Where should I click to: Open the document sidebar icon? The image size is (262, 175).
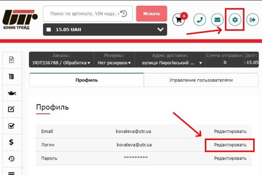(x=12, y=60)
